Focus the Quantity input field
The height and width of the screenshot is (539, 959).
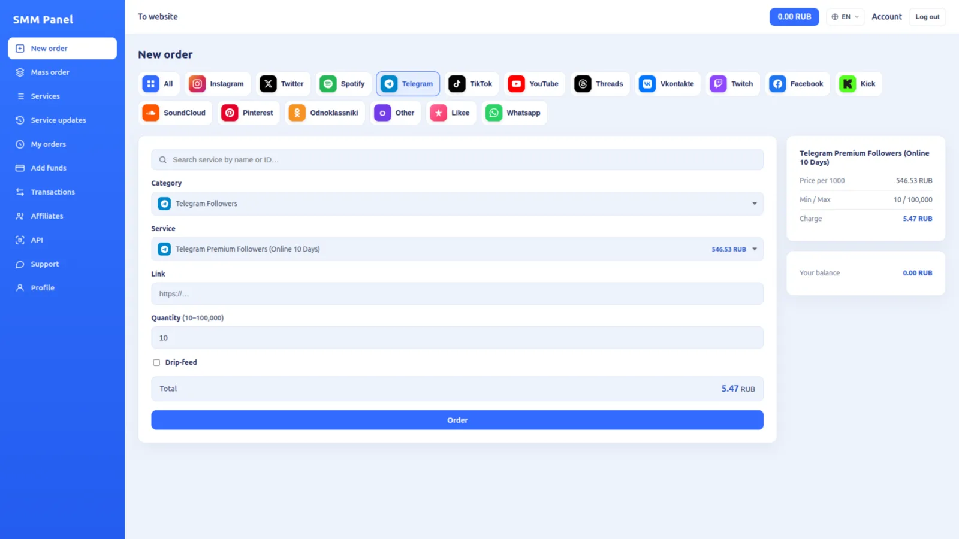[457, 338]
